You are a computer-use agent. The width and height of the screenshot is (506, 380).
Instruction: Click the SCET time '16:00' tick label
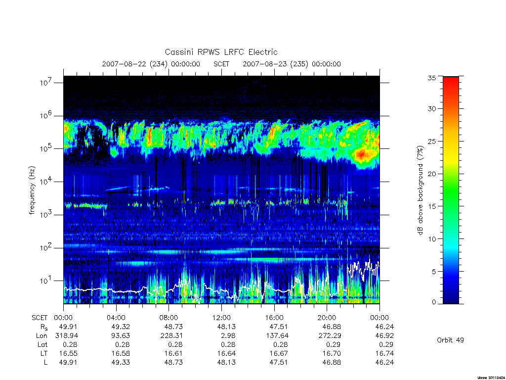[x=274, y=318]
